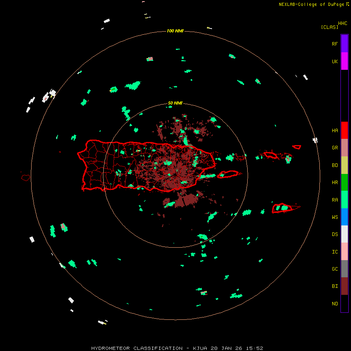This screenshot has height=351, width=351.
Task: Click the 'UK' legend label
Action: click(335, 62)
